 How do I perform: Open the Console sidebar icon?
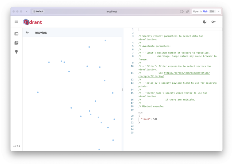pos(16,34)
